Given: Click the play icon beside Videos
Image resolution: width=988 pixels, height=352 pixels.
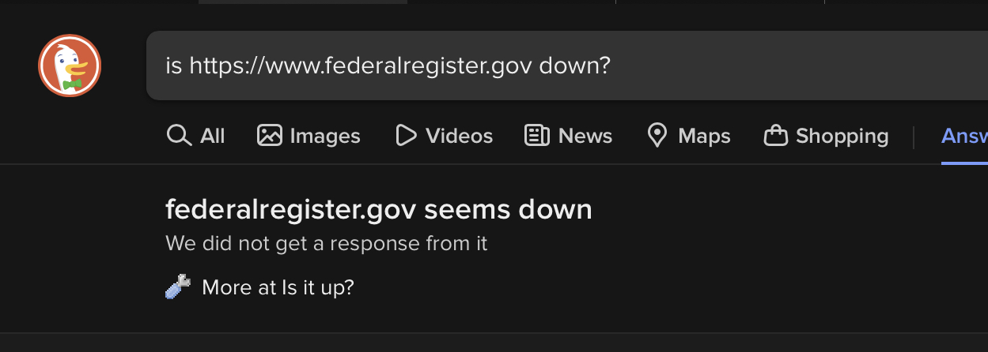Looking at the screenshot, I should tap(406, 136).
